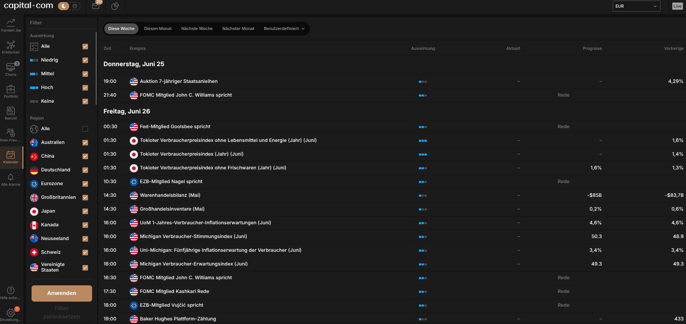Check the Alle region checkbox

point(85,129)
